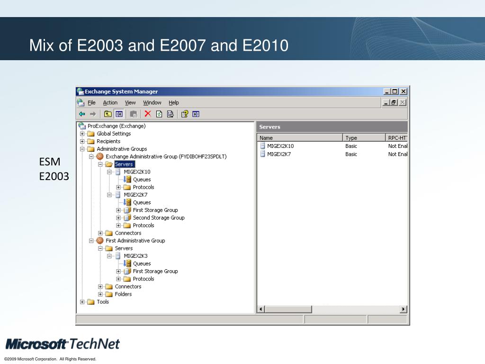Click the Queues icon under MIGEX2K3
This screenshot has width=485, height=364.
pos(127,264)
